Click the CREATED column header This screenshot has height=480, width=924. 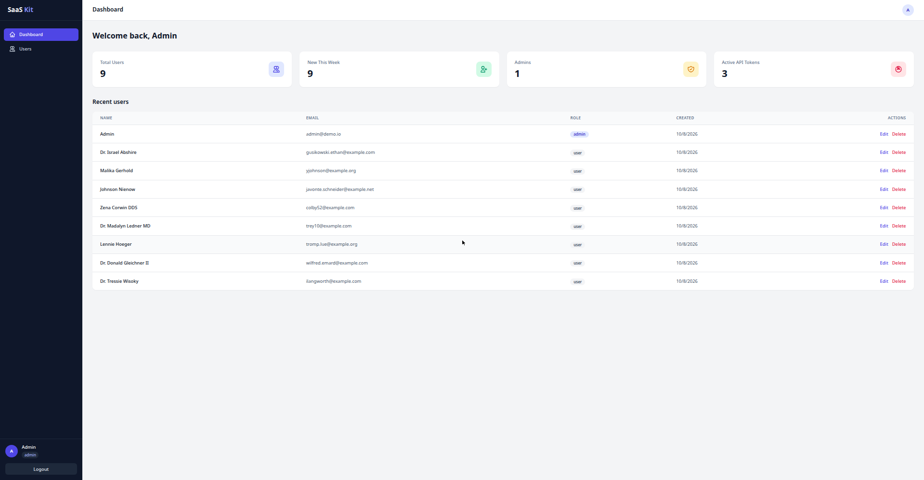pyautogui.click(x=685, y=118)
